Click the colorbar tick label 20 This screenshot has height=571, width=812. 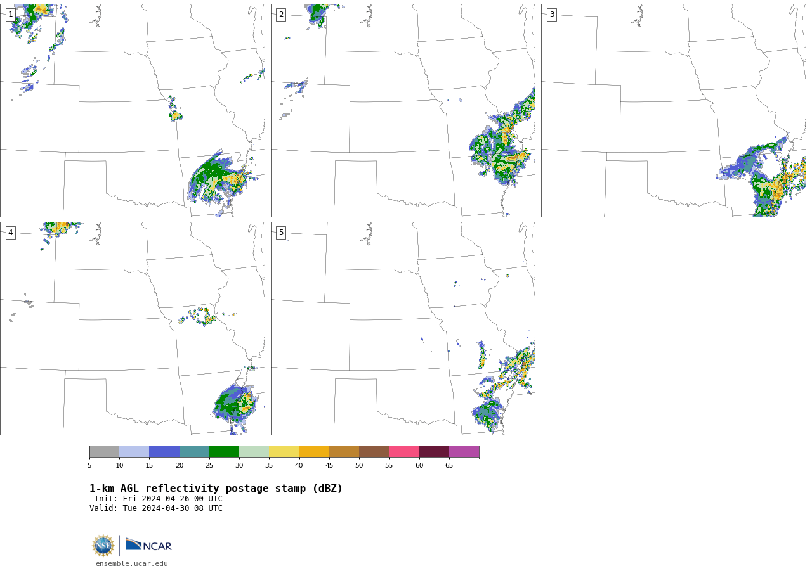pyautogui.click(x=180, y=466)
